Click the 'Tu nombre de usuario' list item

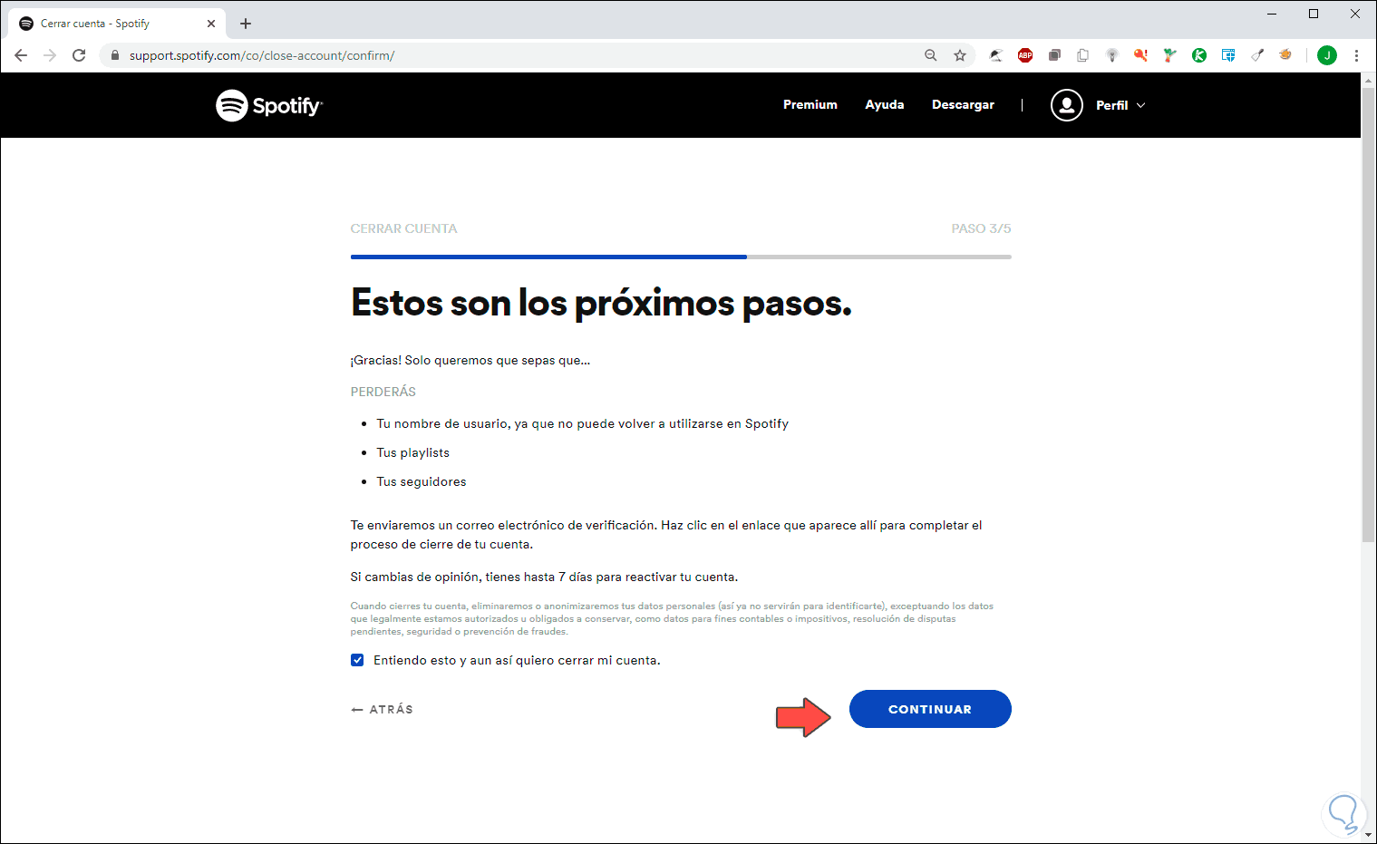click(x=583, y=423)
